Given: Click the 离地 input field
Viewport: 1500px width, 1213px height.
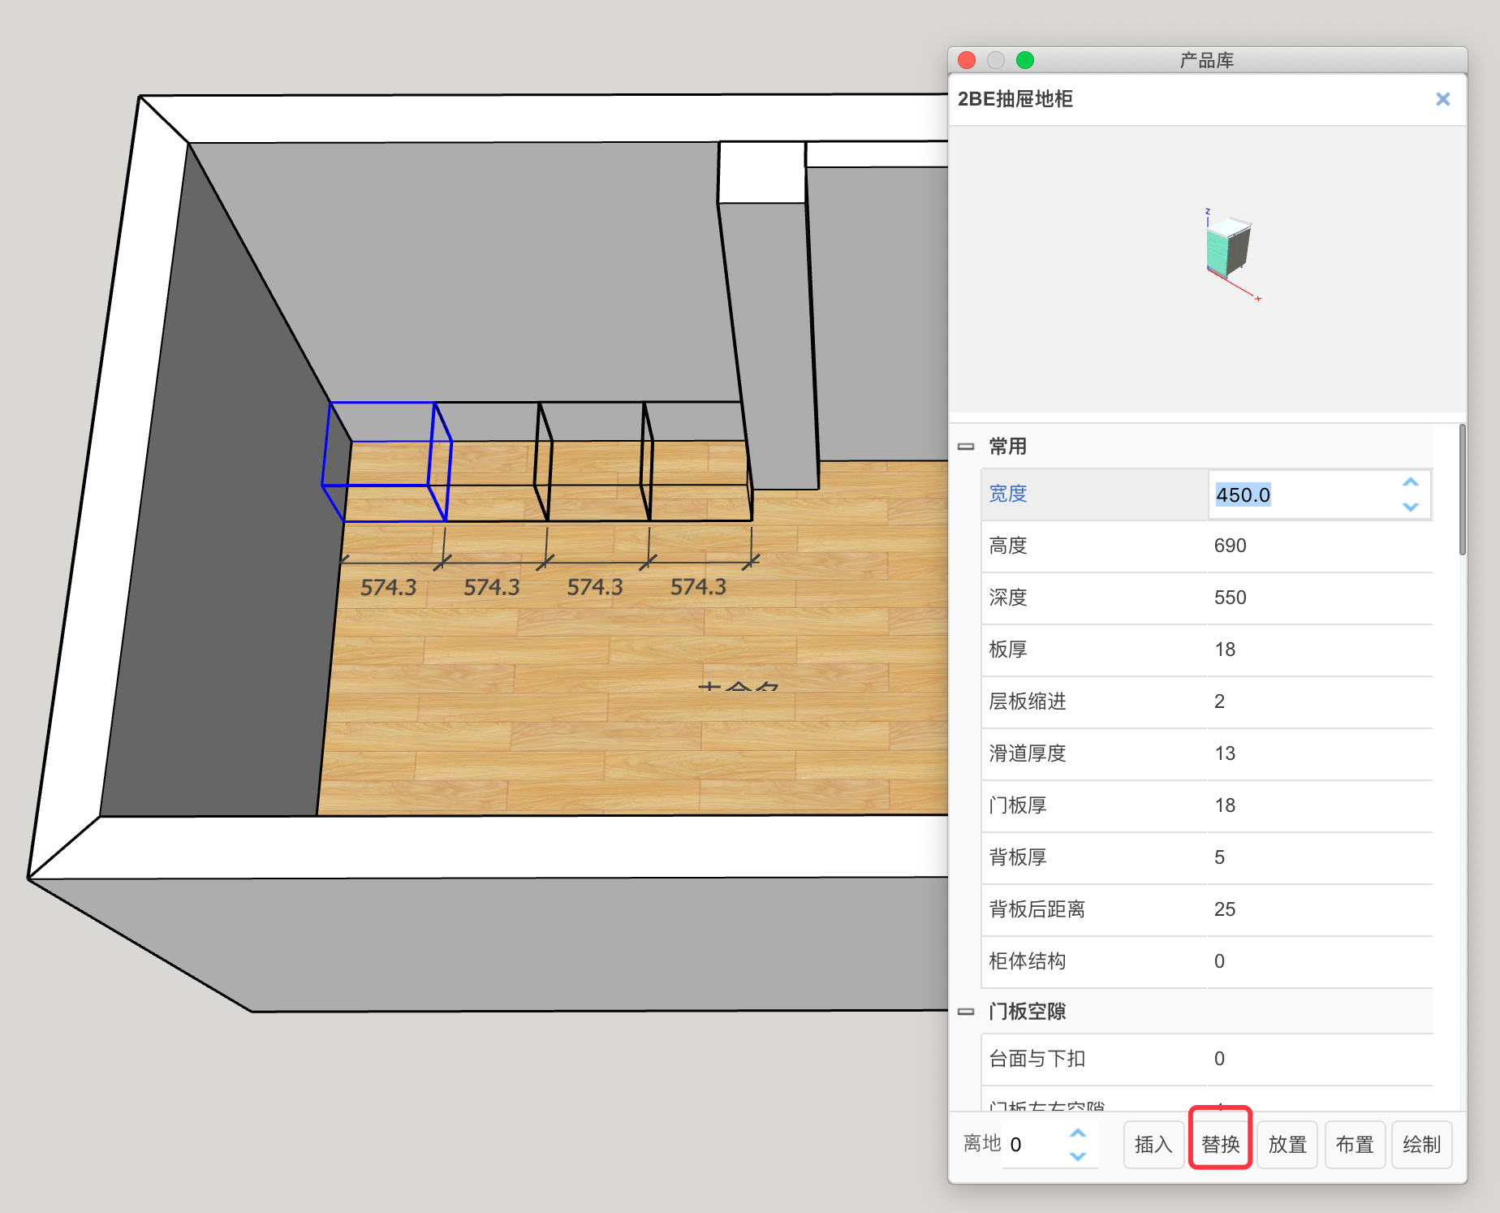Looking at the screenshot, I should click(x=1035, y=1144).
